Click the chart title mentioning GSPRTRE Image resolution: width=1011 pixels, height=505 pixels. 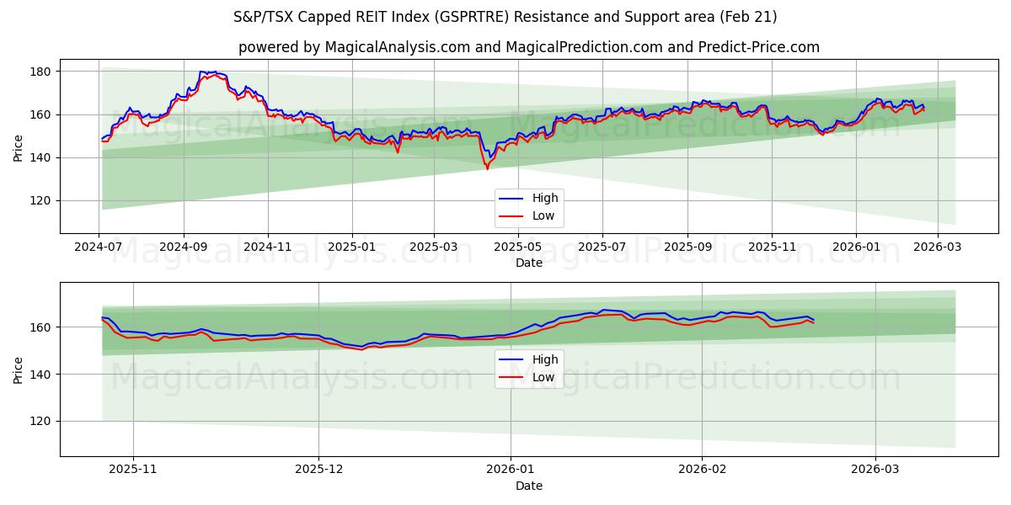tap(505, 15)
